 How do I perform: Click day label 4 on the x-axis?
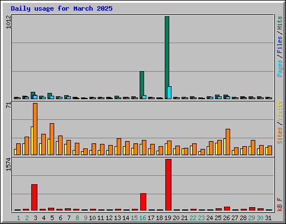coord(44,218)
